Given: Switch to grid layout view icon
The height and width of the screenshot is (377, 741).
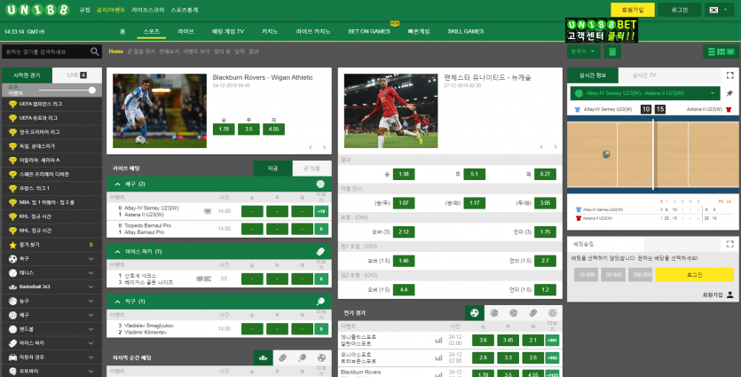Looking at the screenshot, I should click(721, 51).
